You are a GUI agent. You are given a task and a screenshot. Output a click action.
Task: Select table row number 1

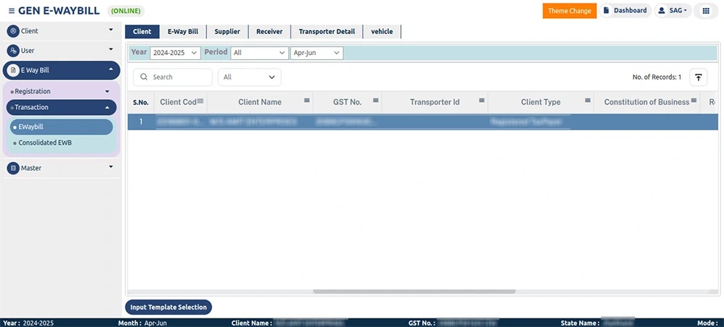(x=423, y=122)
